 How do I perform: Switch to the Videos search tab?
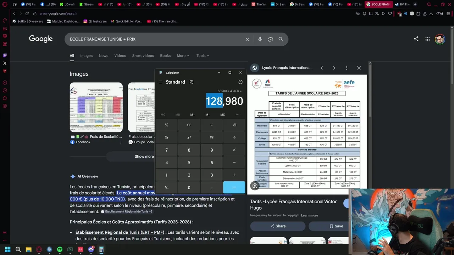120,56
